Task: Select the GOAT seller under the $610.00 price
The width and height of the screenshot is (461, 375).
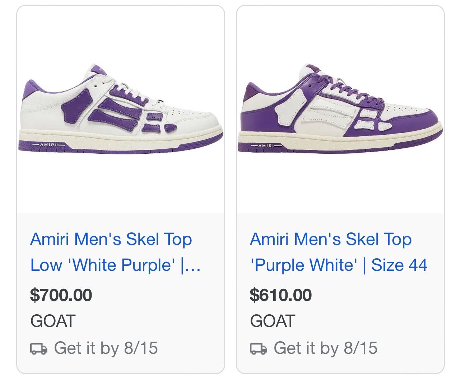Action: tap(273, 321)
